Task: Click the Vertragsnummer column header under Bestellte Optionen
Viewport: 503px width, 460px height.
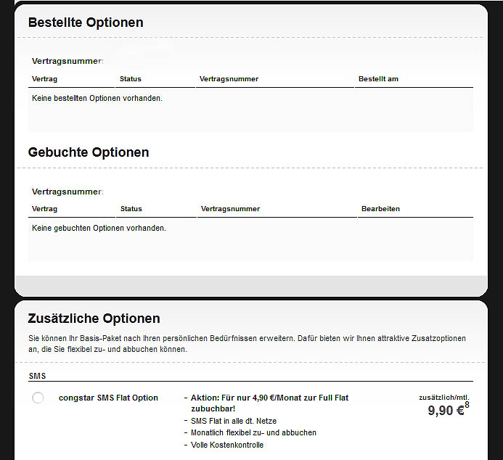Action: tap(229, 79)
